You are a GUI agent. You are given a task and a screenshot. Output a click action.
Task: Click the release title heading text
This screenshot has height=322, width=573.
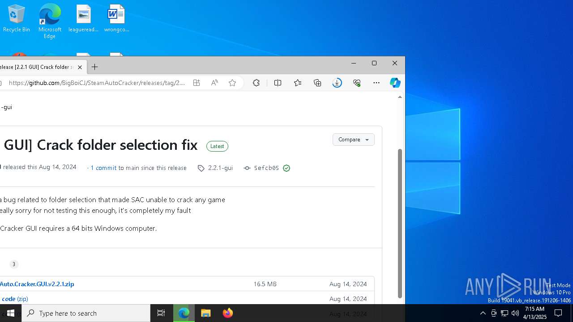pos(101,145)
